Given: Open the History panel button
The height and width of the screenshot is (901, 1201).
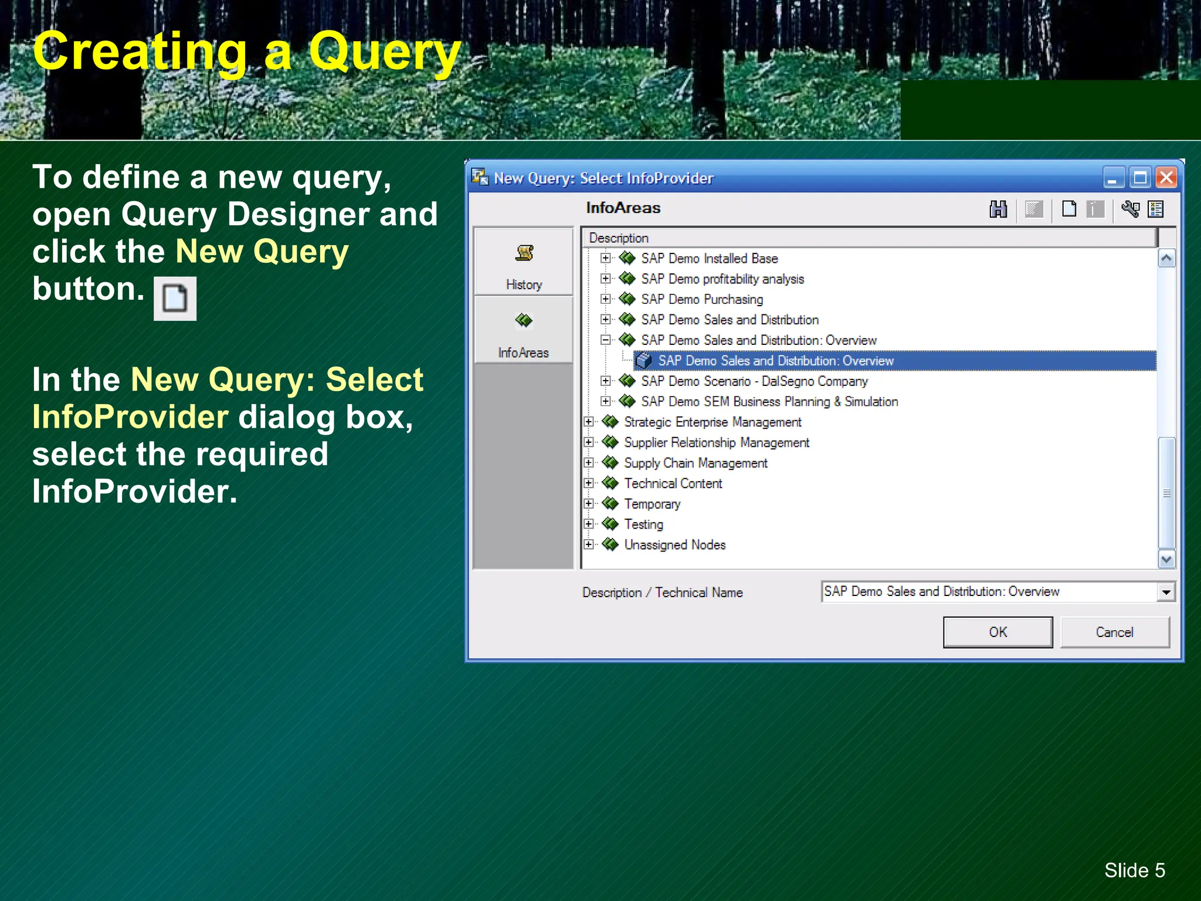Looking at the screenshot, I should tap(524, 261).
